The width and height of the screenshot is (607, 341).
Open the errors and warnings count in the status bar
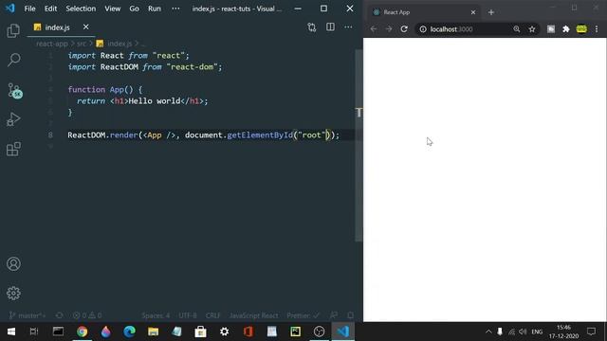(x=87, y=315)
